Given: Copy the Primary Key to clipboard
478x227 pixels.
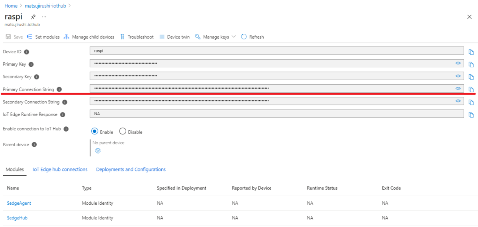Looking at the screenshot, I should click(471, 64).
